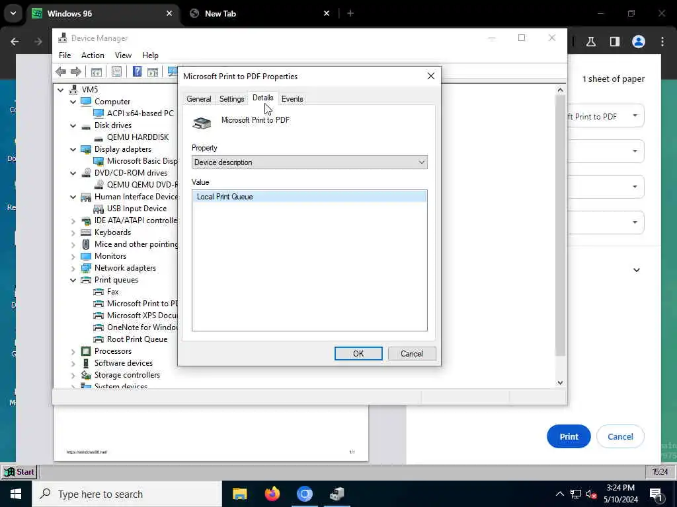Click the Chrome browser back arrow
The width and height of the screenshot is (677, 507).
click(15, 42)
